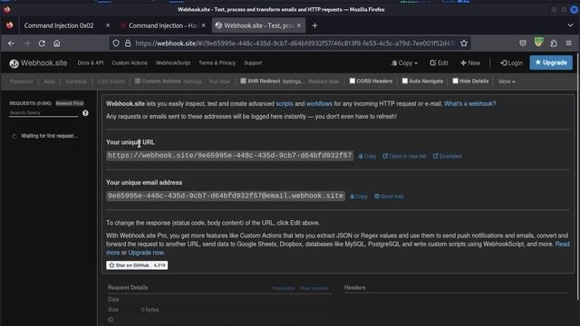Viewport: 580px width, 326px height.
Task: Click the search query help question icon
Action: 85,113
